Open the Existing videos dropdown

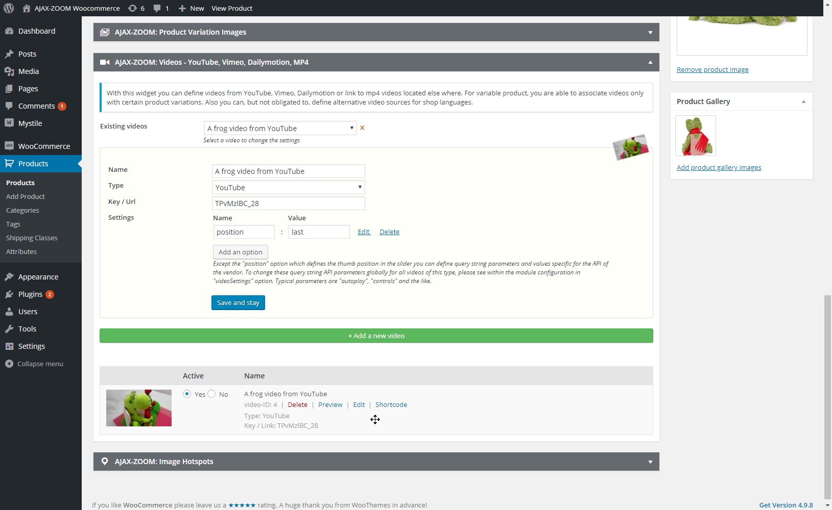280,128
